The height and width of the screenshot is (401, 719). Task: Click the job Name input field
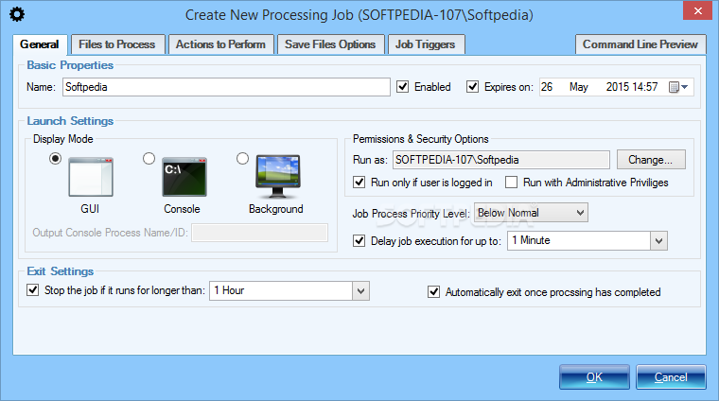pos(226,87)
